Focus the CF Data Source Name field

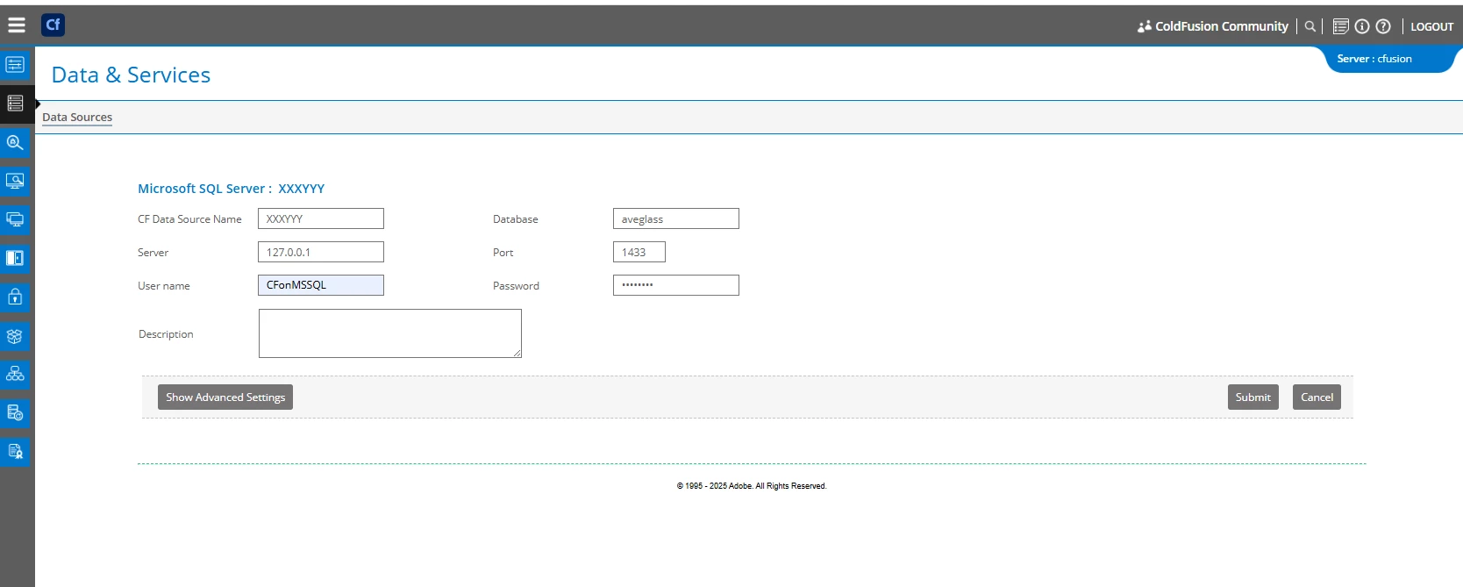coord(321,218)
